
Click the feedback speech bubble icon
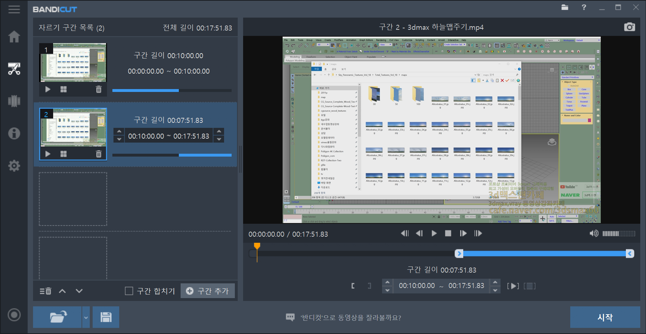pyautogui.click(x=290, y=317)
